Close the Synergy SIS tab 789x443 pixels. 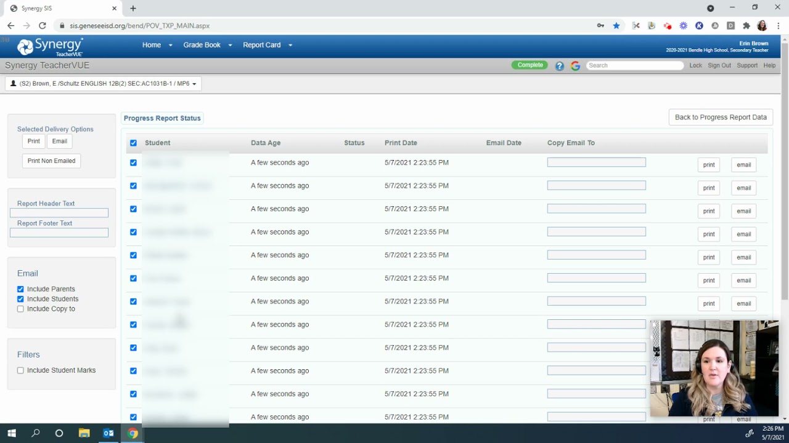[x=114, y=9]
